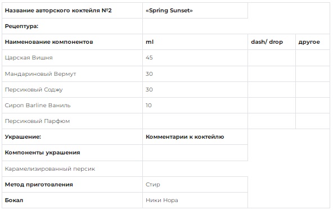The height and width of the screenshot is (210, 333).
Task: Click the Стир preparation method cell
Action: [x=195, y=184]
